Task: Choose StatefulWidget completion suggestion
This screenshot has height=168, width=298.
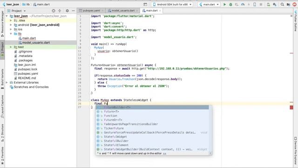Action: pos(152,137)
